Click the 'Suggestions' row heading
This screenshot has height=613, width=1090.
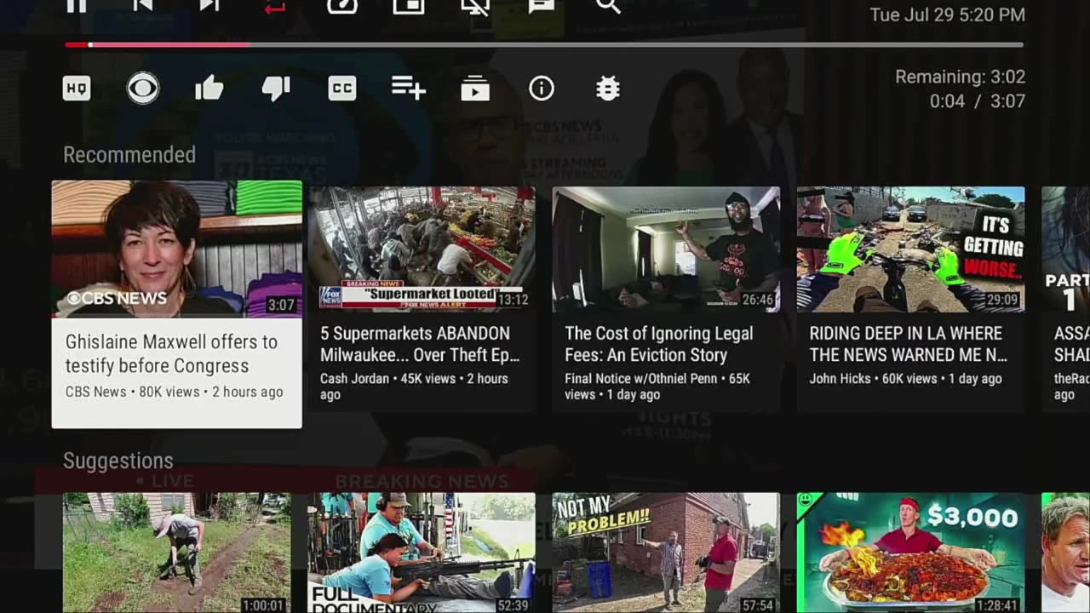pyautogui.click(x=118, y=461)
